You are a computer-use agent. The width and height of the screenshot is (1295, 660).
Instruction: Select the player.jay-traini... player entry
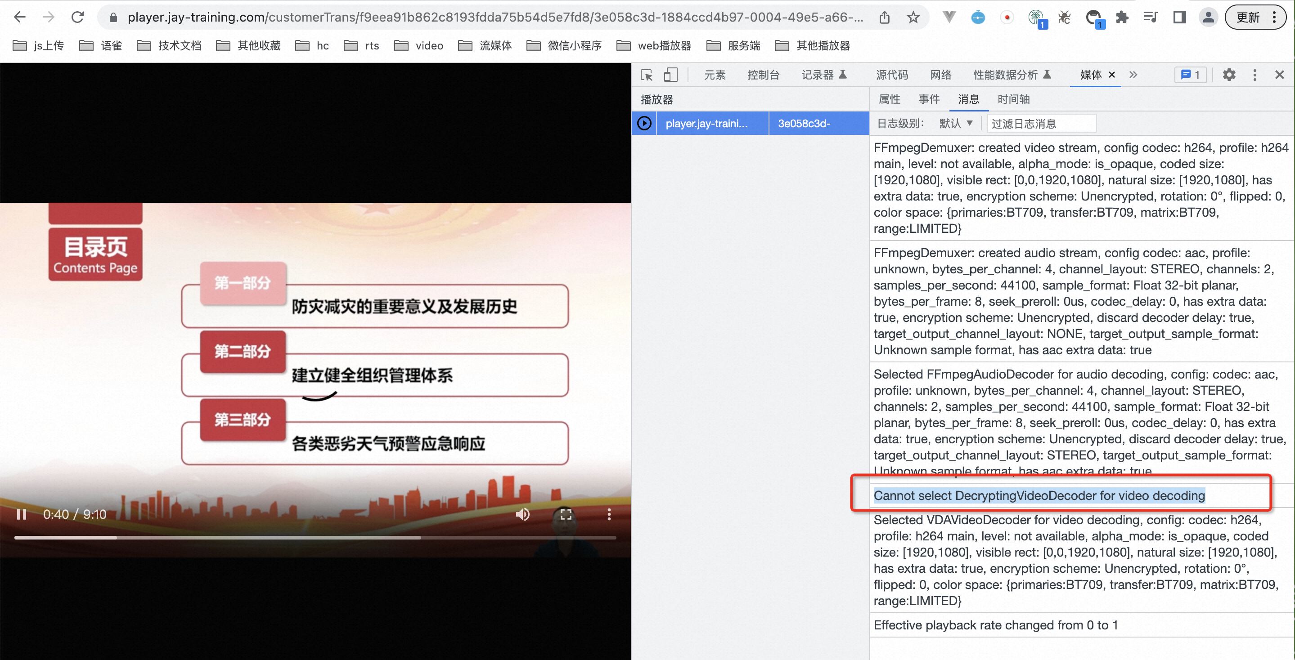(x=706, y=124)
